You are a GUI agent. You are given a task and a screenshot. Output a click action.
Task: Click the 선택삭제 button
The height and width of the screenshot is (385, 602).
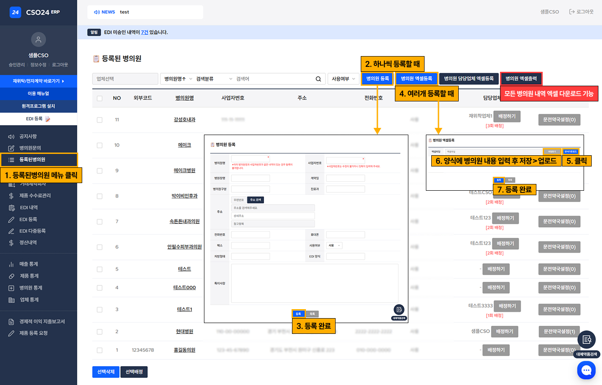tap(105, 372)
